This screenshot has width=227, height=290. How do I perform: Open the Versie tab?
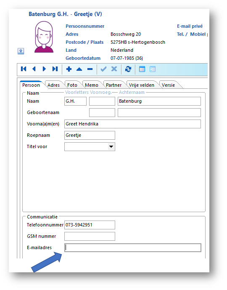pyautogui.click(x=168, y=85)
